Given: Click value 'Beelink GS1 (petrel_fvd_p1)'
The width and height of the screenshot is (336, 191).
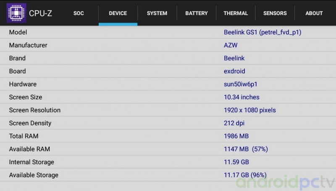Looking at the screenshot, I should tap(262, 32).
